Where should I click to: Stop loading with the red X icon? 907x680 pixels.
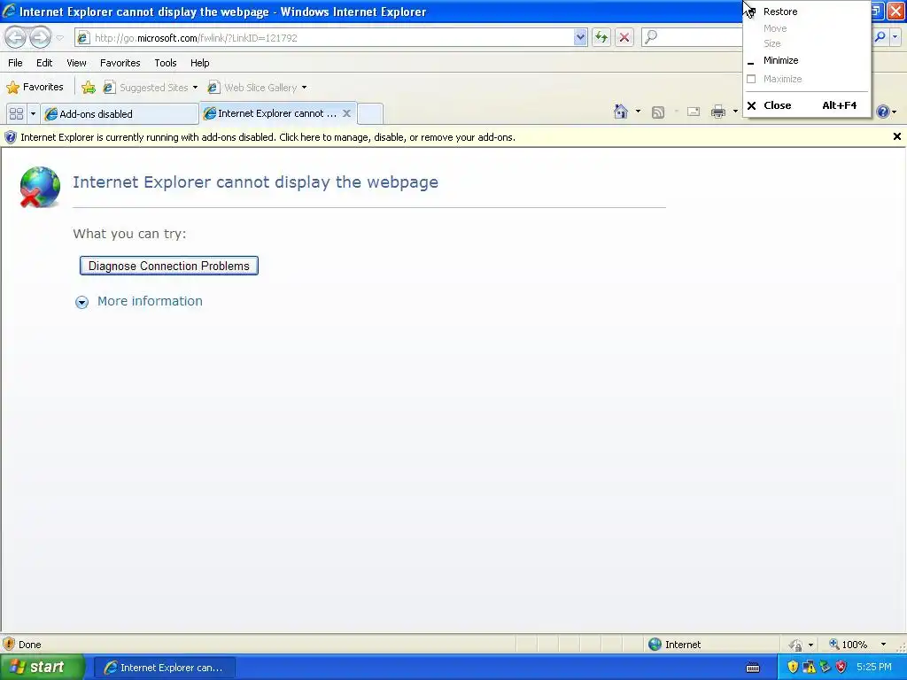tap(624, 37)
